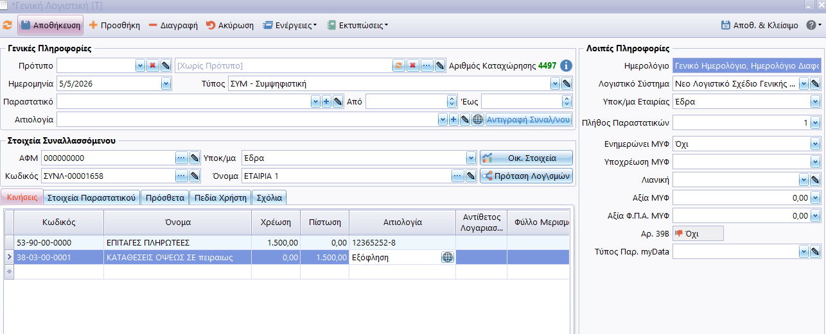Image resolution: width=826 pixels, height=334 pixels.
Task: Open the Ενέργειες menu
Action: click(290, 26)
